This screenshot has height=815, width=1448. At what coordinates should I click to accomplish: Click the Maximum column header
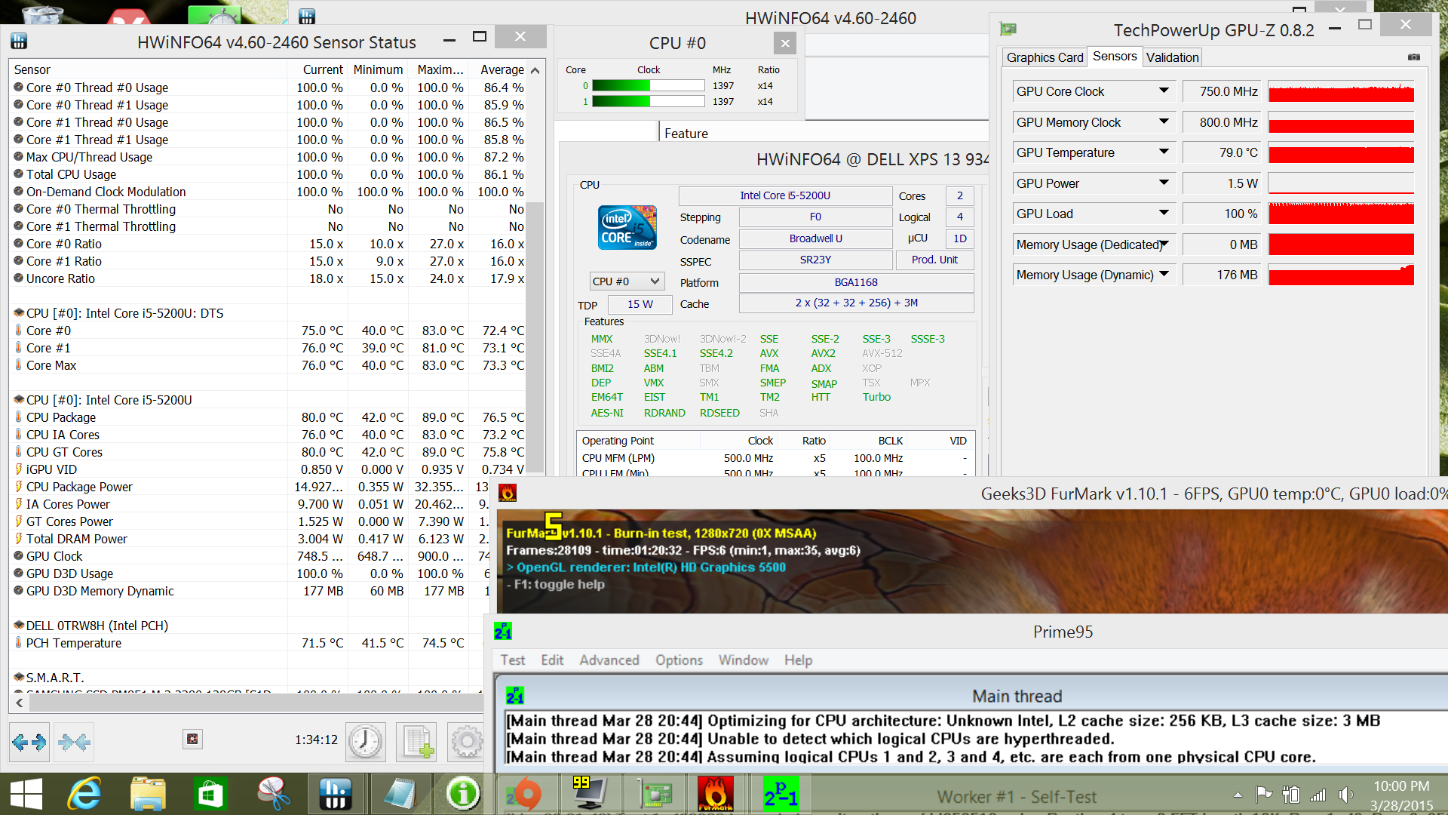click(x=440, y=69)
